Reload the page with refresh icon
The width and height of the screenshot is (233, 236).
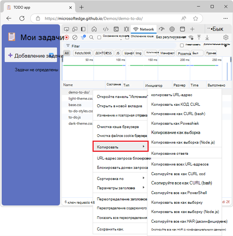point(22,18)
